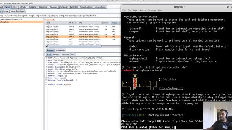Viewport: 232px width, 130px height.
Task: Sort contents by URL column
Action: (x=90, y=23)
